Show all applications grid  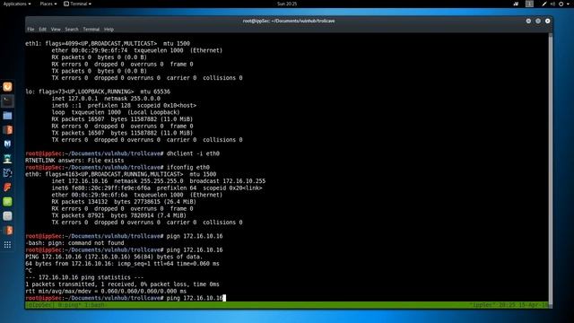tap(7, 245)
